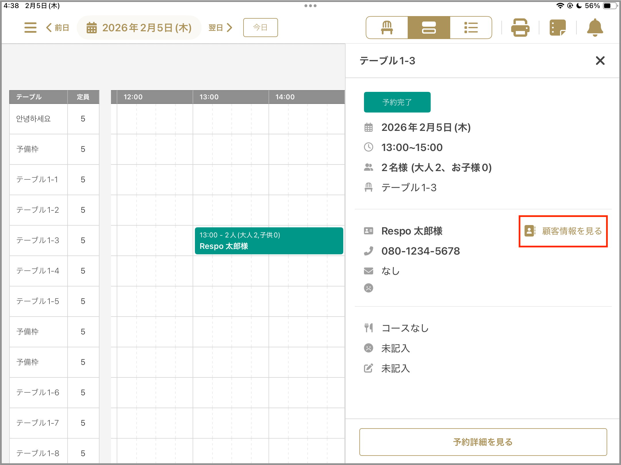Click the printer icon
Image resolution: width=621 pixels, height=465 pixels.
click(520, 28)
